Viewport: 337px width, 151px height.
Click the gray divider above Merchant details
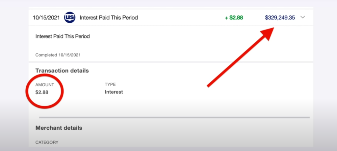pos(174,118)
